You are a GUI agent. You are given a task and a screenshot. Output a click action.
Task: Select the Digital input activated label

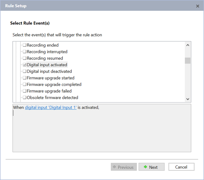coord(47,65)
